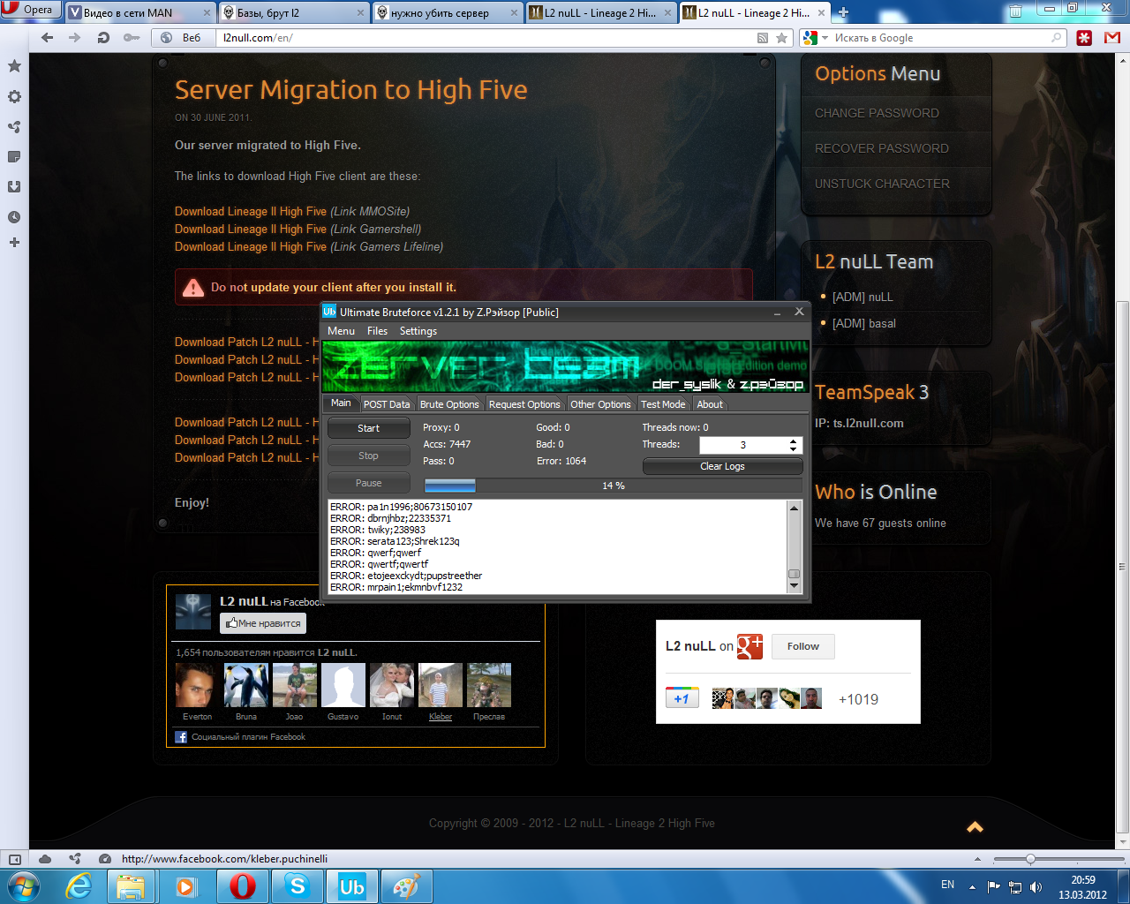
Task: Bookmark page with address bar star icon
Action: point(781,38)
